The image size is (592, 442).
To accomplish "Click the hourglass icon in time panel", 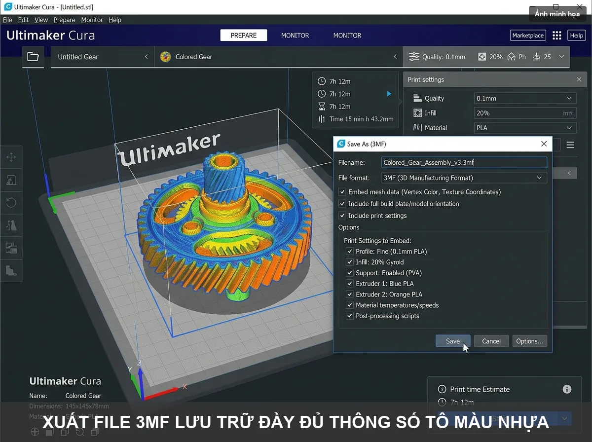I will [322, 107].
